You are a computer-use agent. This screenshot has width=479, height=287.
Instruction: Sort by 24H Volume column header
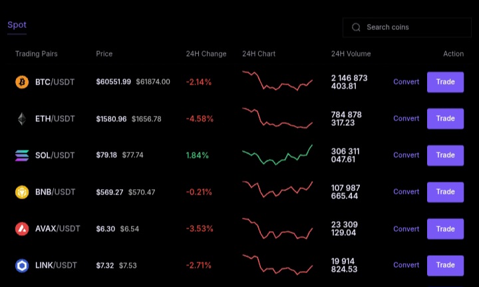pyautogui.click(x=351, y=54)
